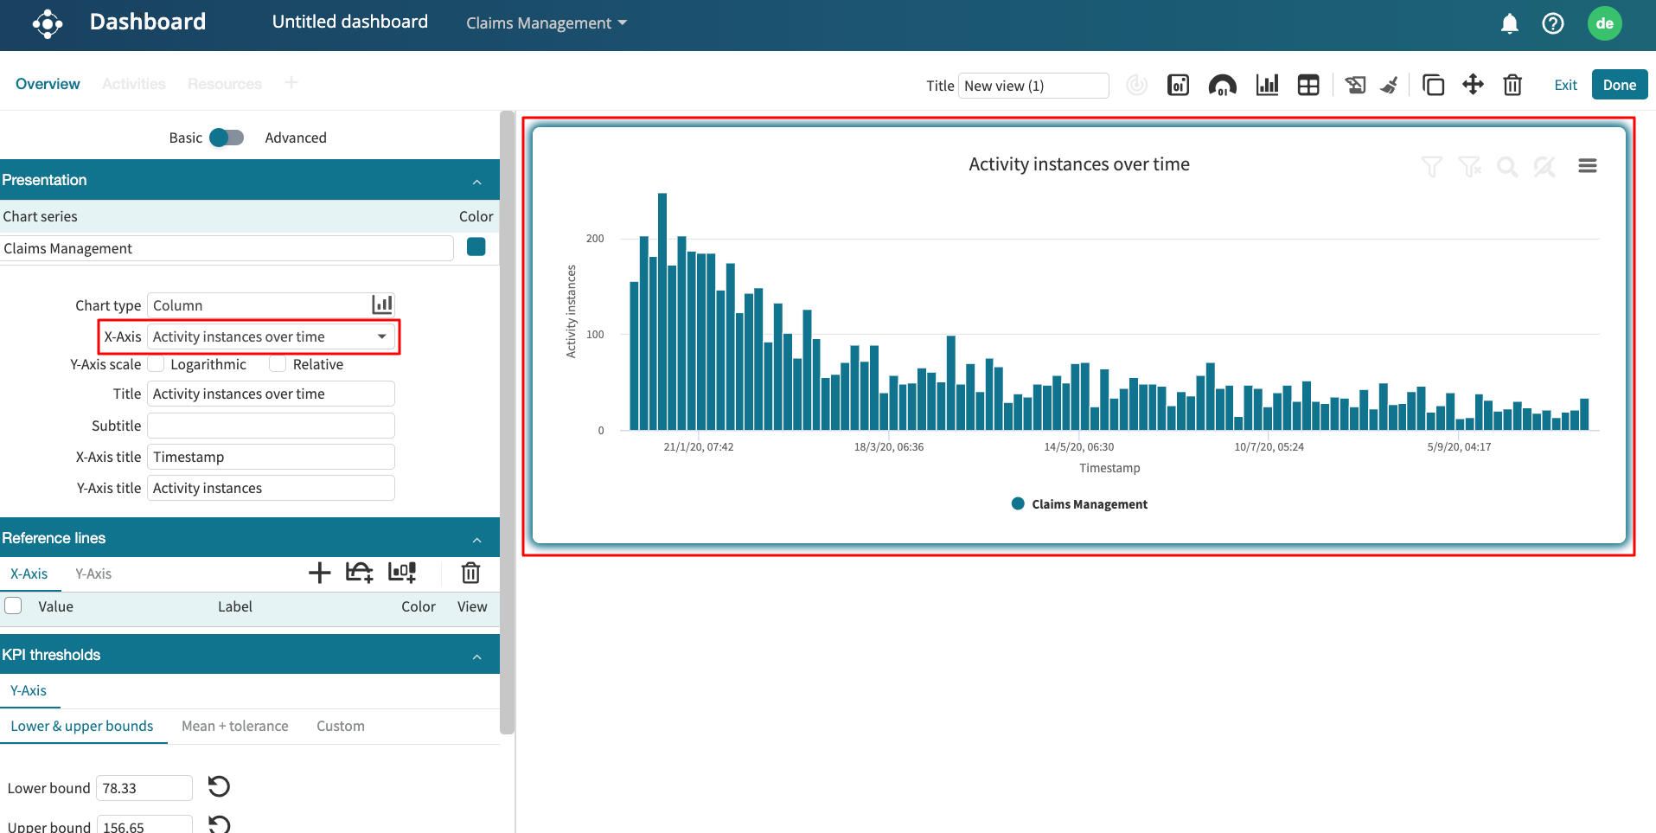Viewport: 1656px width, 833px height.
Task: Toggle the Basic/Advanced switch
Action: (x=227, y=138)
